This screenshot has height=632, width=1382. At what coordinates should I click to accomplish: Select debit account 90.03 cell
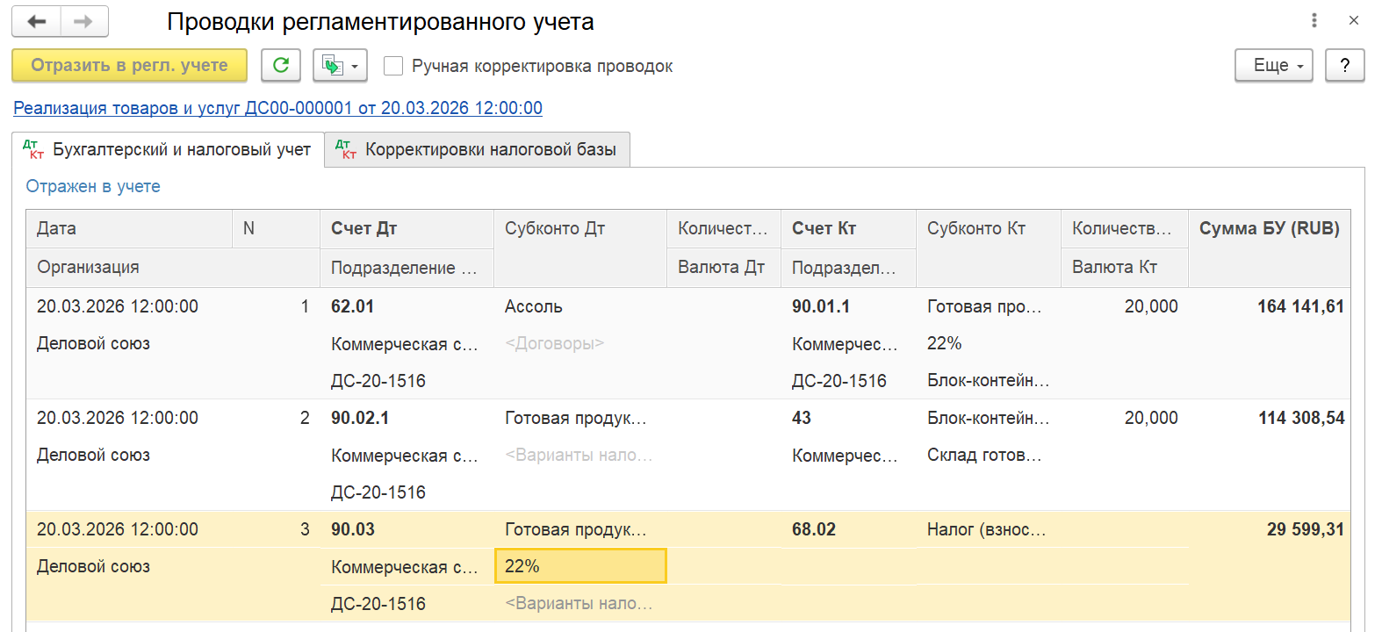407,529
